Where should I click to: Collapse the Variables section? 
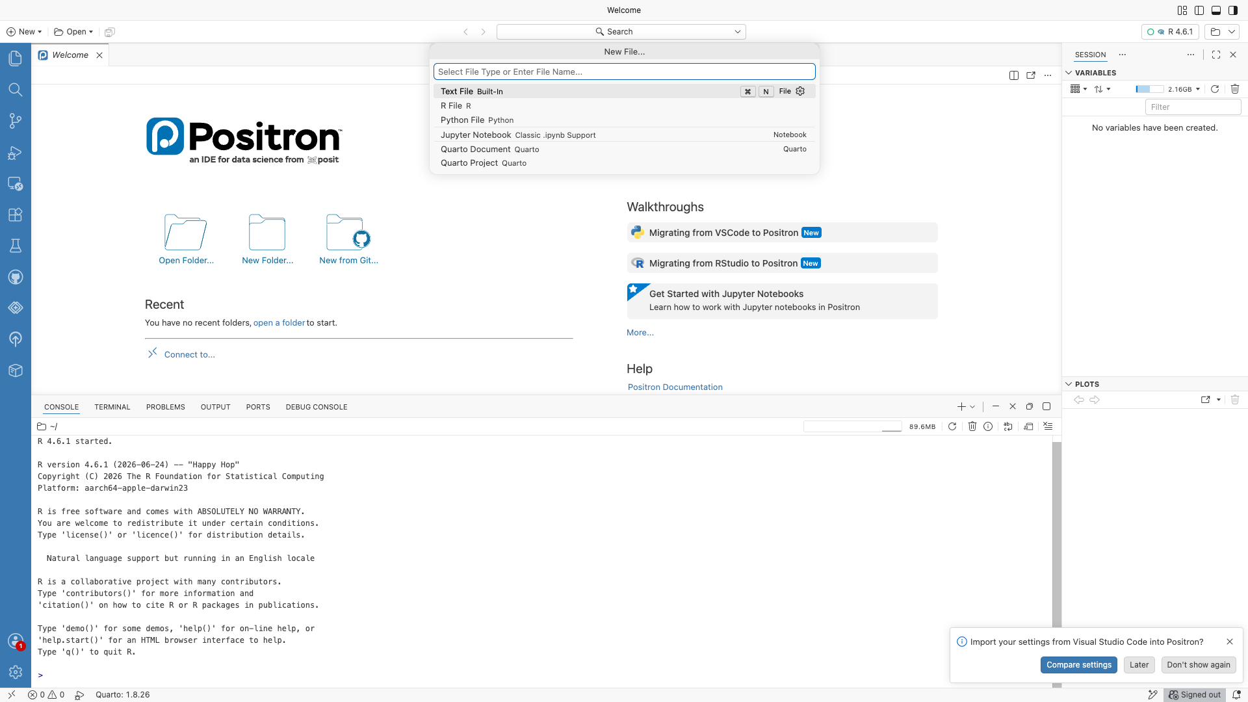(1069, 73)
